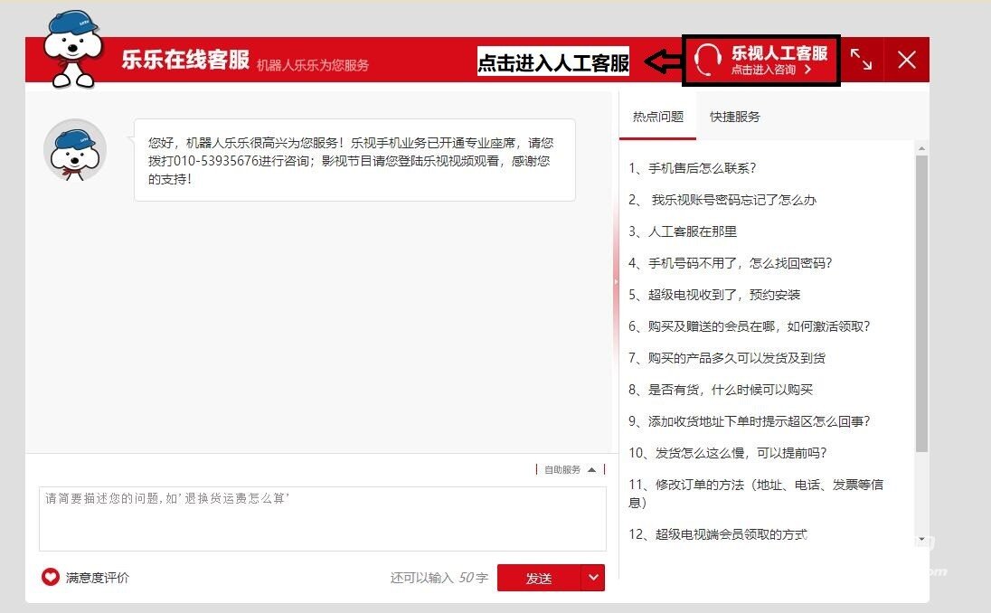Click the scrollbar up arrow in questions panel

tap(921, 148)
